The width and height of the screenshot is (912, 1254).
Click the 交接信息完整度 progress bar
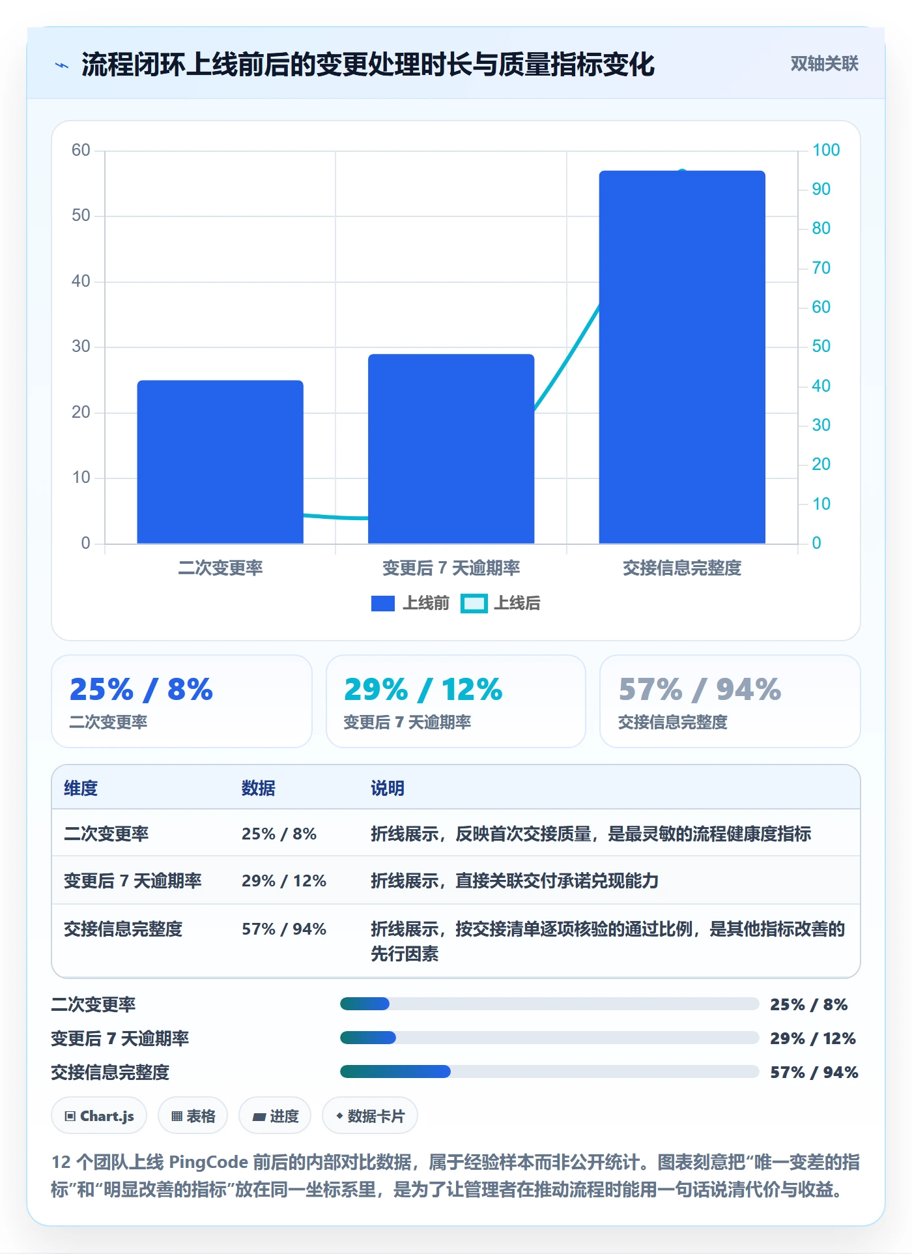550,1072
